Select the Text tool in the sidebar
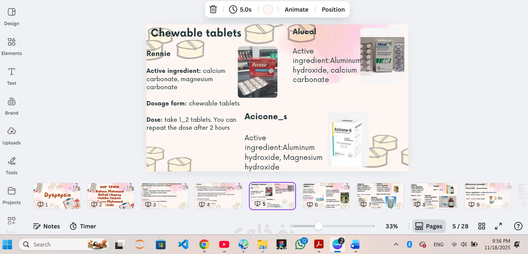The image size is (528, 254). click(x=12, y=76)
